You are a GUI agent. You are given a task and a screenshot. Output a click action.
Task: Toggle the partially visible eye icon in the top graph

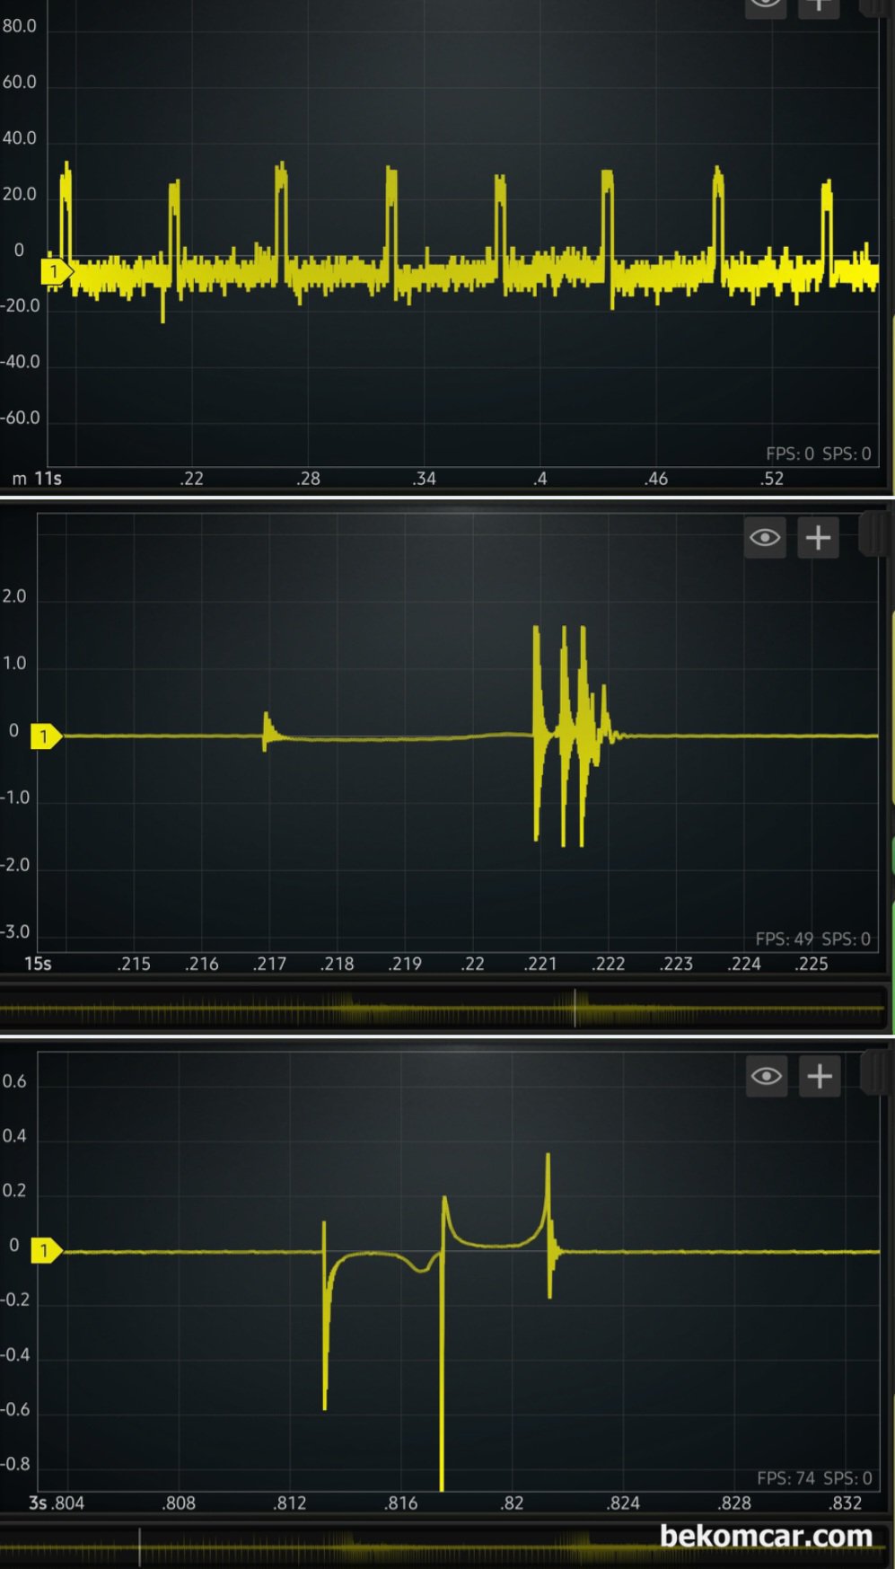(x=765, y=5)
